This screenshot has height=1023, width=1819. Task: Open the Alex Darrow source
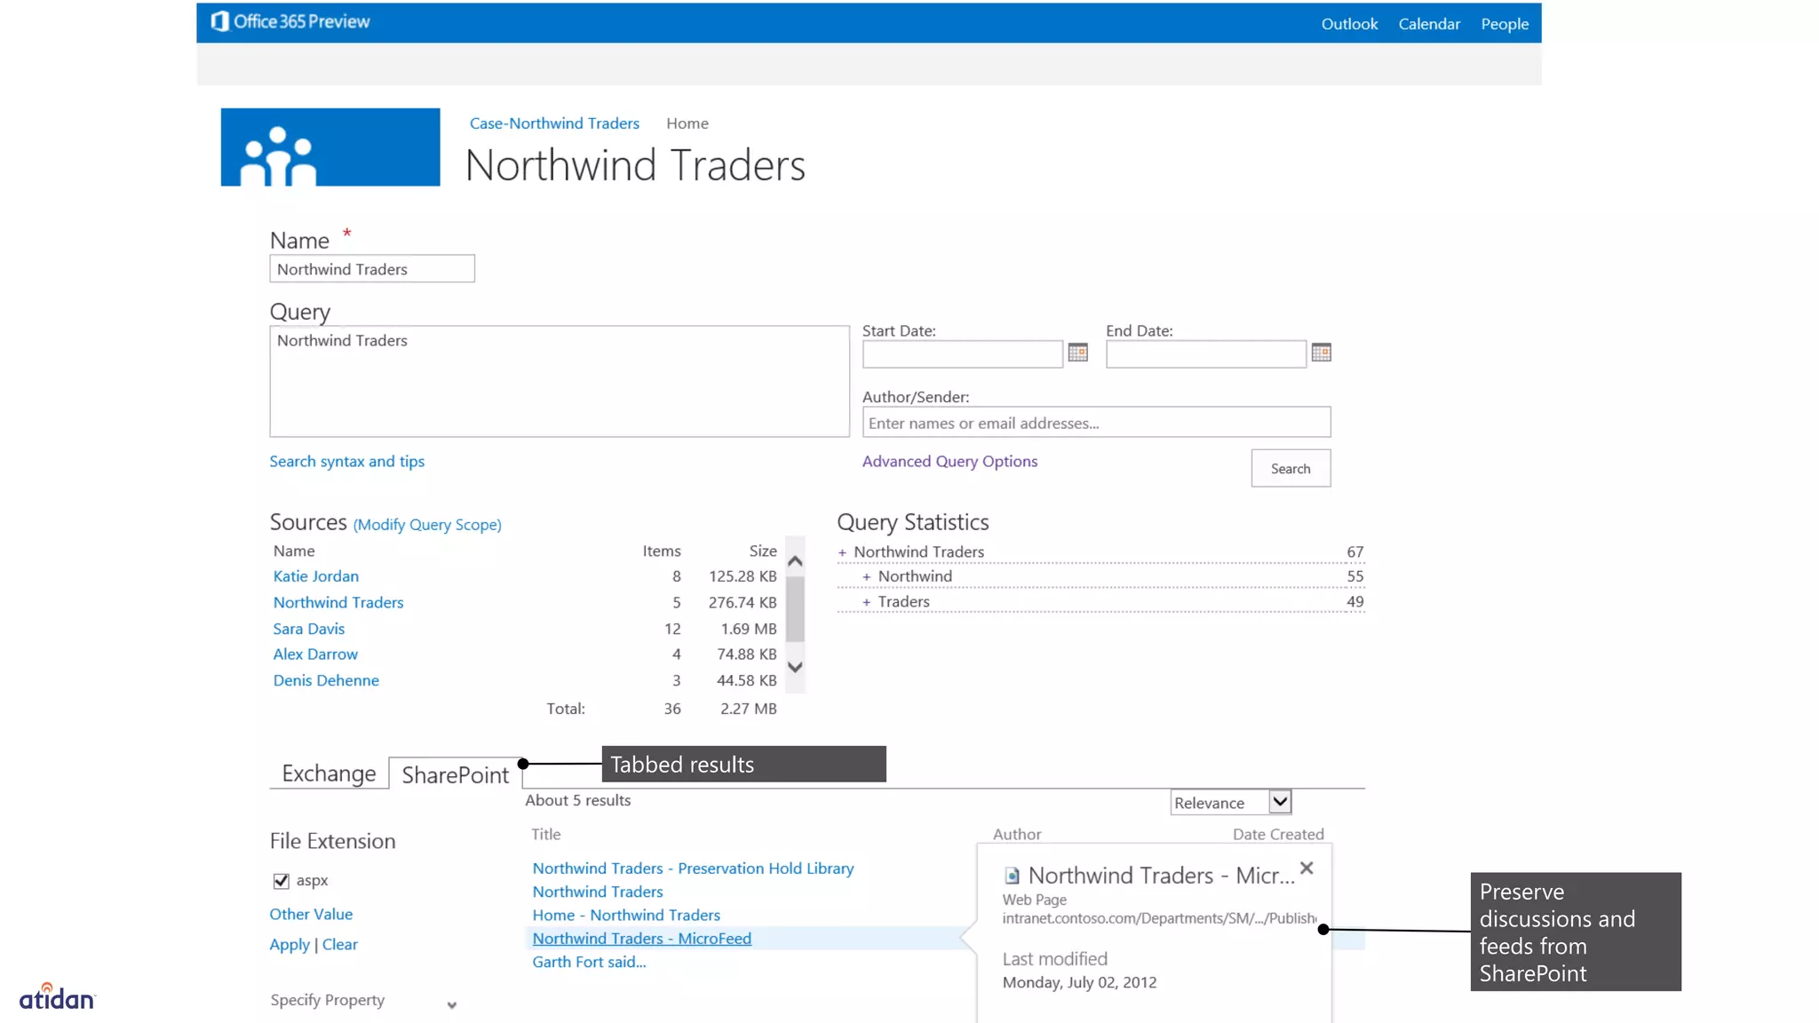[x=315, y=654]
